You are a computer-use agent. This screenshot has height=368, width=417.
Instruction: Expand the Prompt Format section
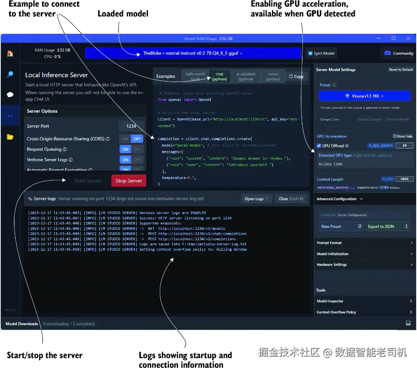pyautogui.click(x=365, y=243)
